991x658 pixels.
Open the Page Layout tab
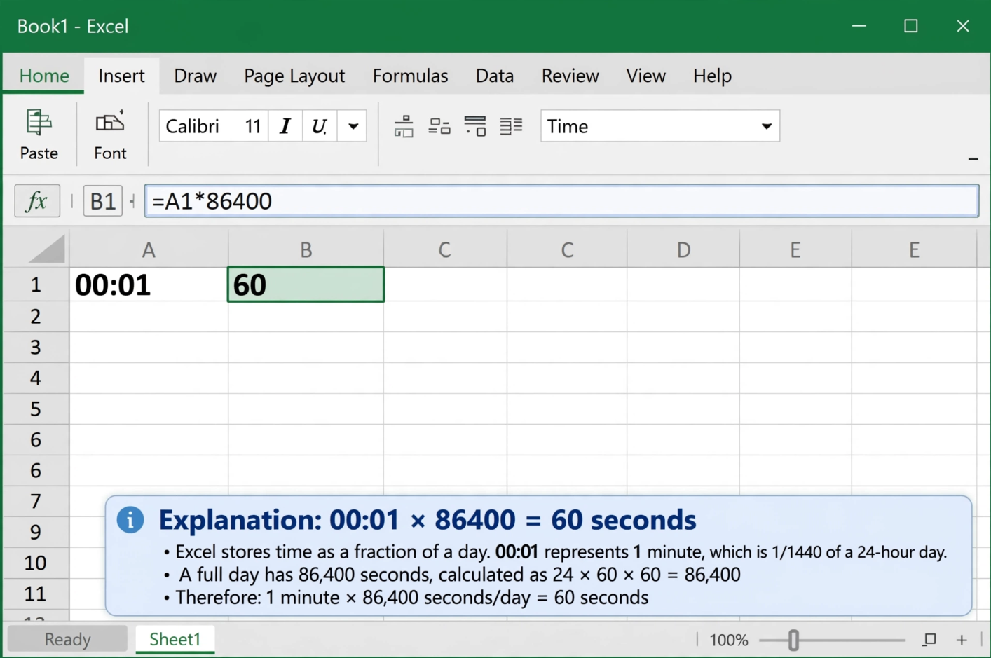[294, 76]
